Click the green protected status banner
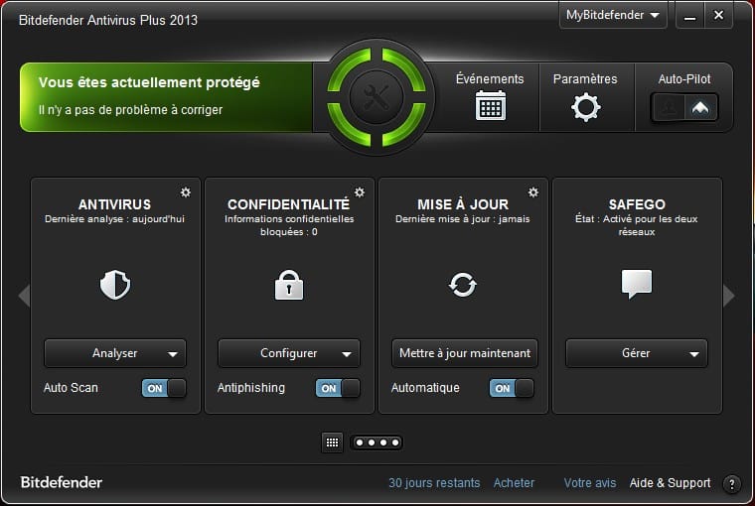 (x=166, y=97)
